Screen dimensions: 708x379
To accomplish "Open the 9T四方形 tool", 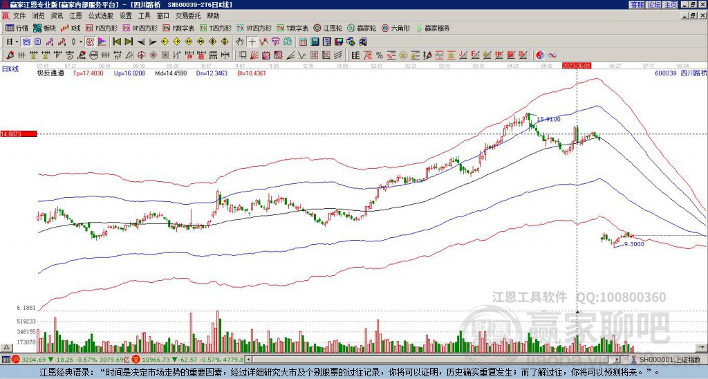I will click(x=254, y=28).
